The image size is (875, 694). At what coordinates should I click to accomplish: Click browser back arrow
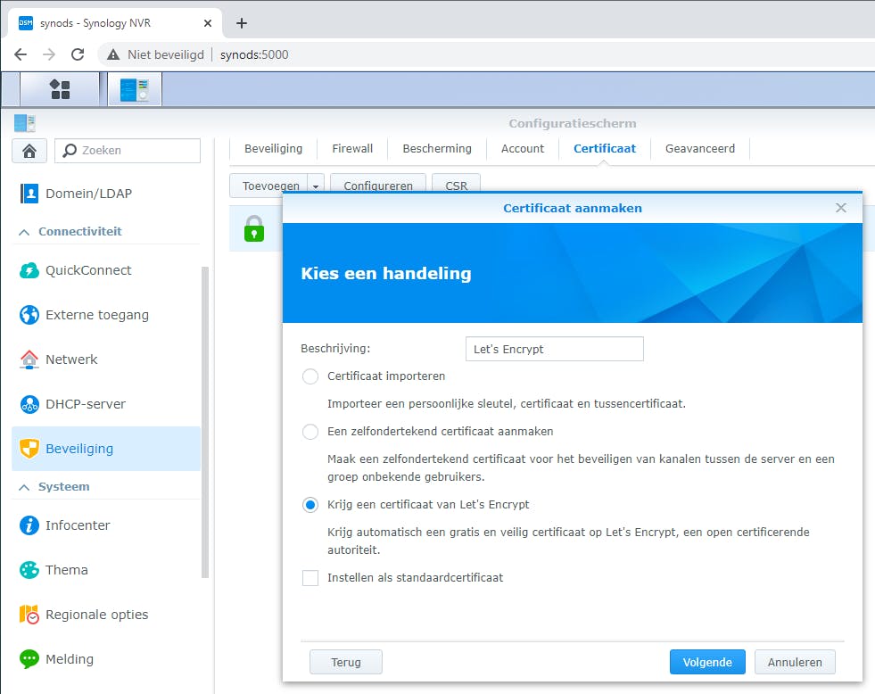(21, 54)
